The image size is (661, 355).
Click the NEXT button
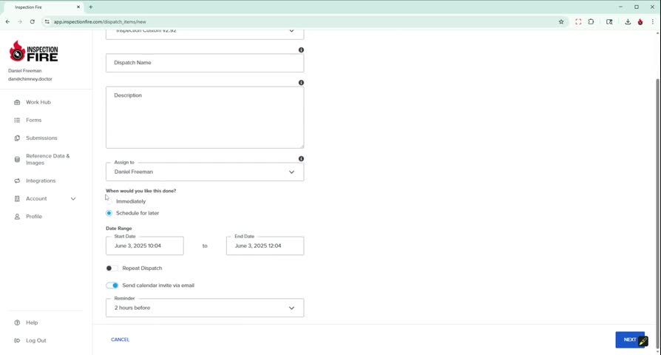[x=630, y=339]
